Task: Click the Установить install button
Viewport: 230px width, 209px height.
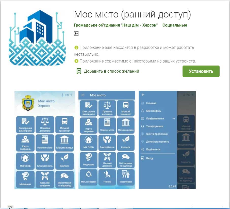Action: [x=201, y=71]
